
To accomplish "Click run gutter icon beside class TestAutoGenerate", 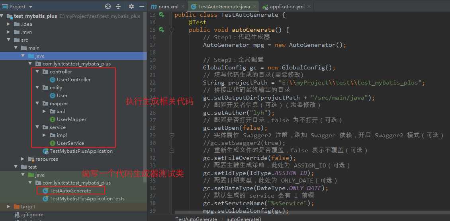I will tap(161, 15).
